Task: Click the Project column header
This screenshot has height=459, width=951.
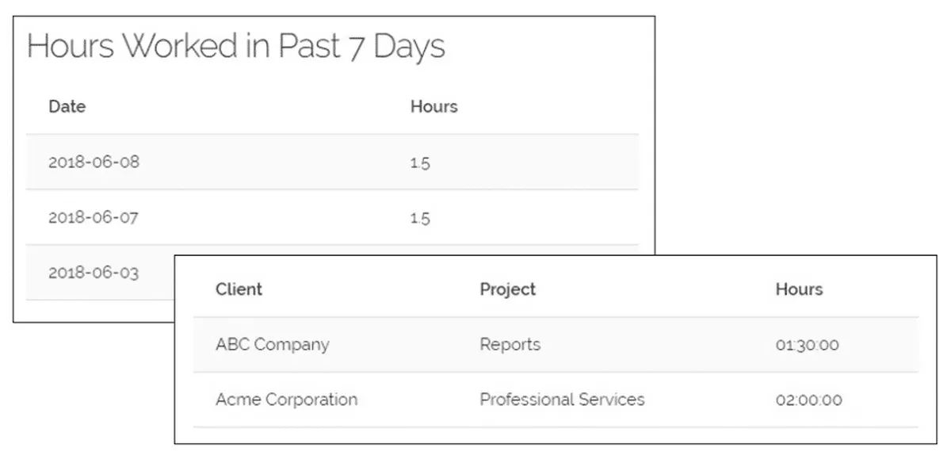Action: point(508,289)
